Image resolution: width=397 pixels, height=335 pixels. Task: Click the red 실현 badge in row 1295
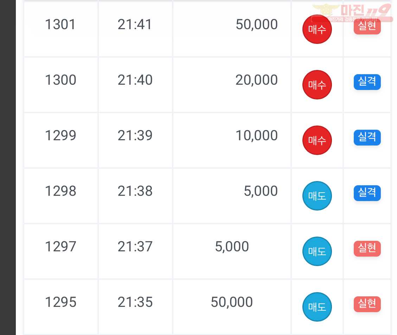pos(367,304)
